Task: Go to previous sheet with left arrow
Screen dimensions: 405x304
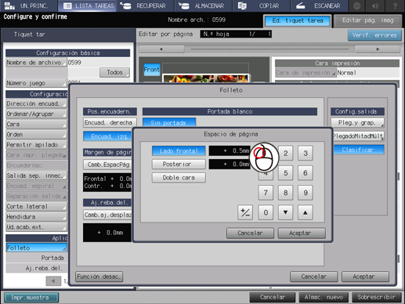Action: (161, 49)
